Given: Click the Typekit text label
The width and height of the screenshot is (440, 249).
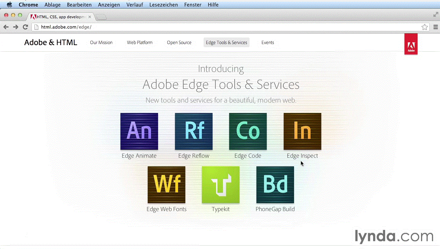Looking at the screenshot, I should click(221, 209).
